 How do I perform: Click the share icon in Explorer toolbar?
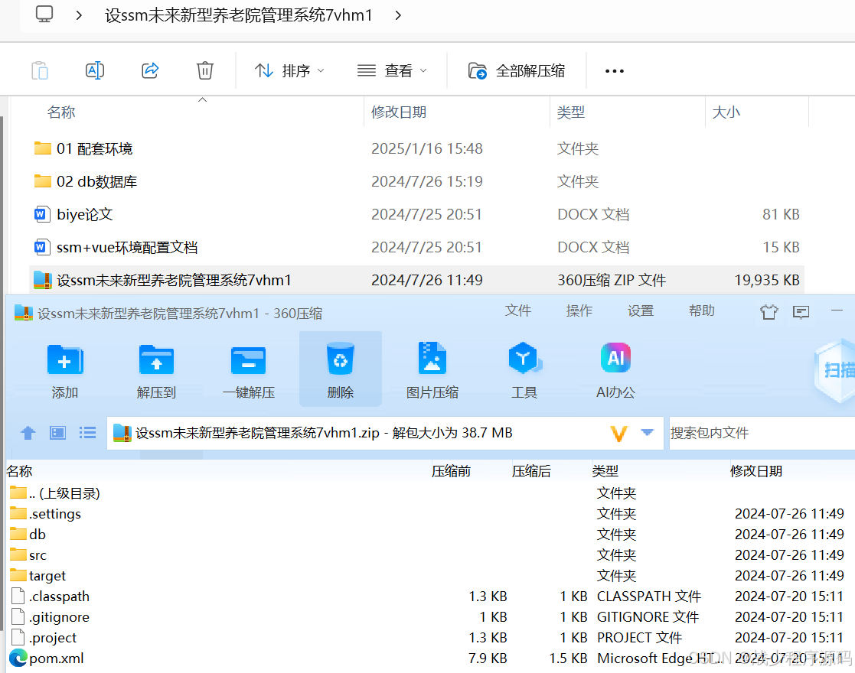pyautogui.click(x=150, y=71)
